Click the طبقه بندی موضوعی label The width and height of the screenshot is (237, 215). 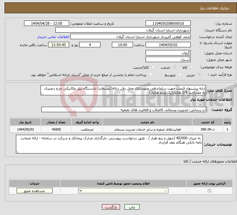[x=216, y=67]
